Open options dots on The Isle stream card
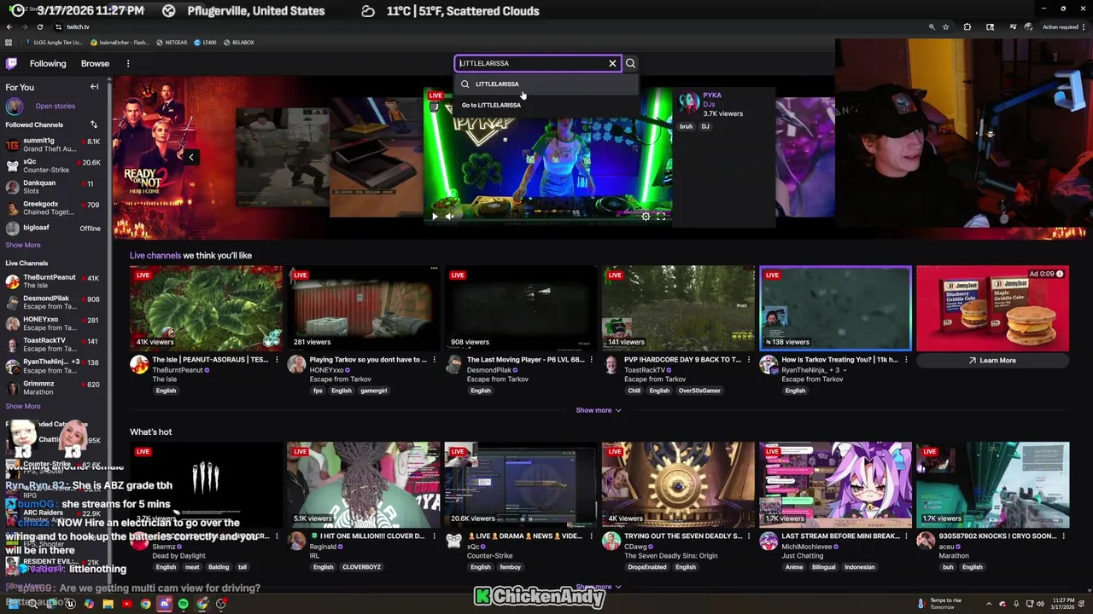 click(x=277, y=360)
